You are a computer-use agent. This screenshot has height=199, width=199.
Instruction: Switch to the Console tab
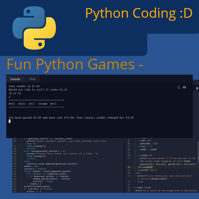[x=15, y=79]
